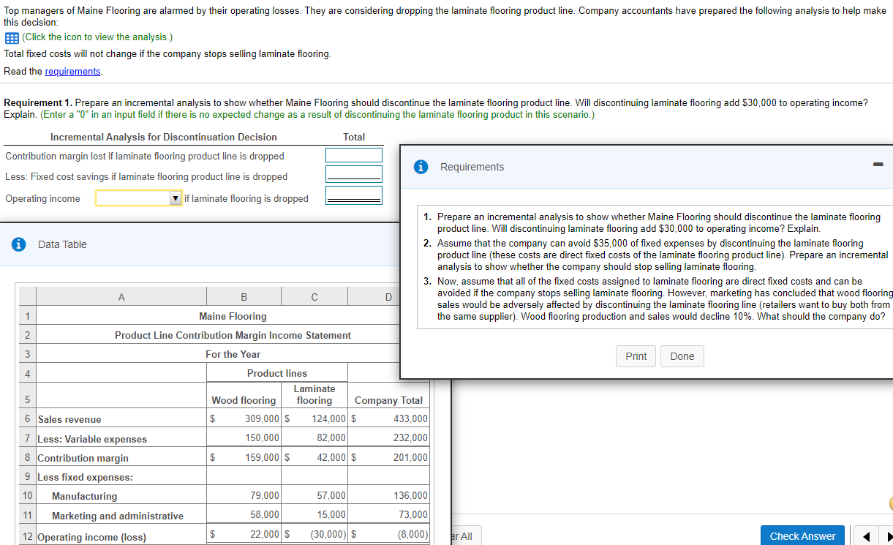893x545 pixels.
Task: Click 'Operating income (loss)' row label
Action: click(91, 537)
